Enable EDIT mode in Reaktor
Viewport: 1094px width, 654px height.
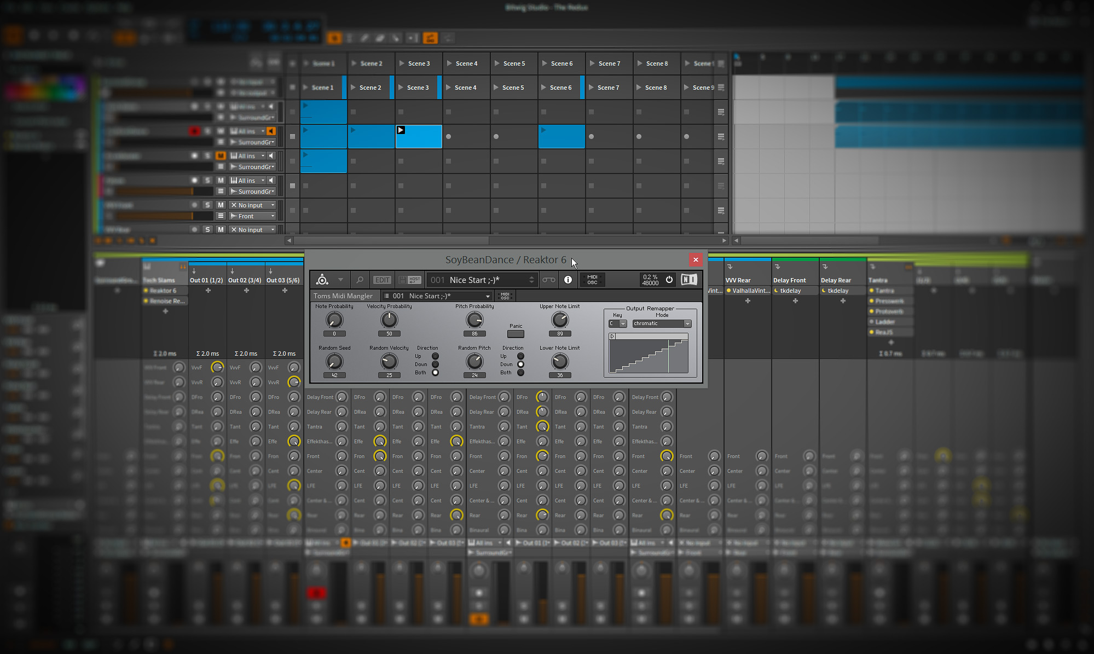coord(382,279)
